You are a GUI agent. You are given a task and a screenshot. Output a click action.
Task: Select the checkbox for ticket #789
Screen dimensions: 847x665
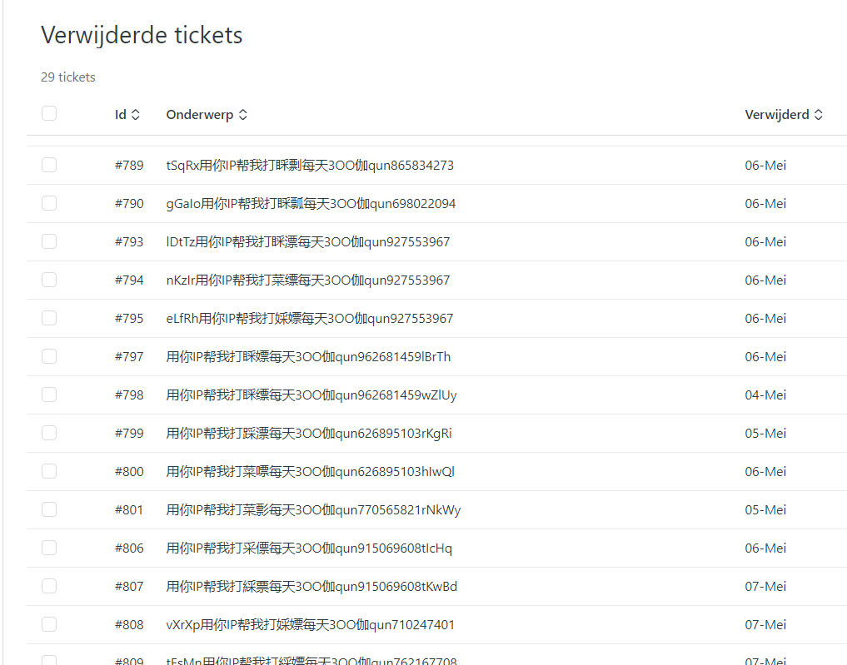click(49, 165)
